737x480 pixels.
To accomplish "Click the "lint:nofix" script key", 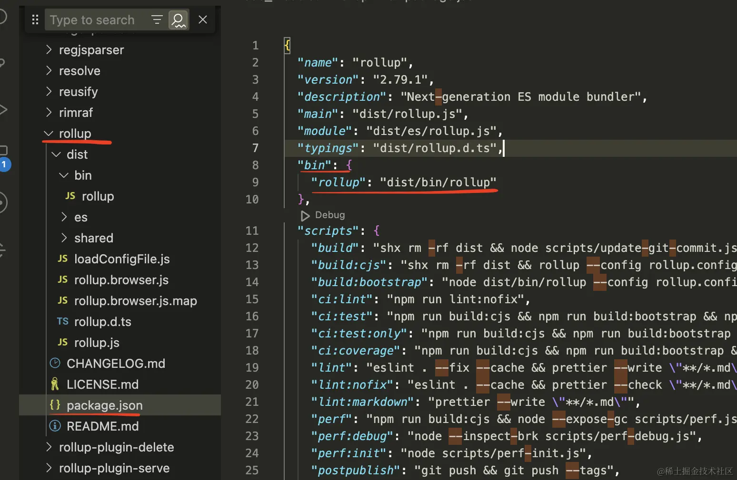I will coord(352,384).
